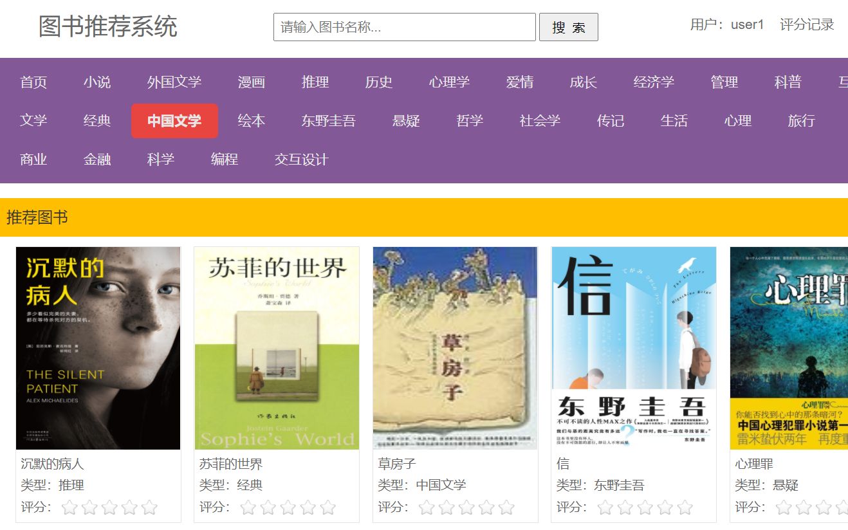Open the 编程 category

(x=225, y=160)
